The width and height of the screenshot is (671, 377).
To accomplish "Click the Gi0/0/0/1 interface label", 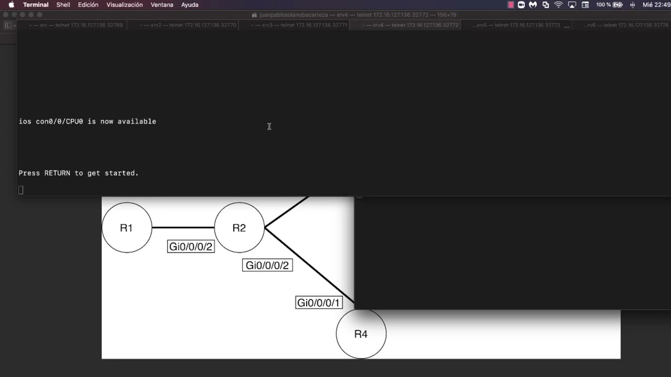I will pyautogui.click(x=319, y=303).
